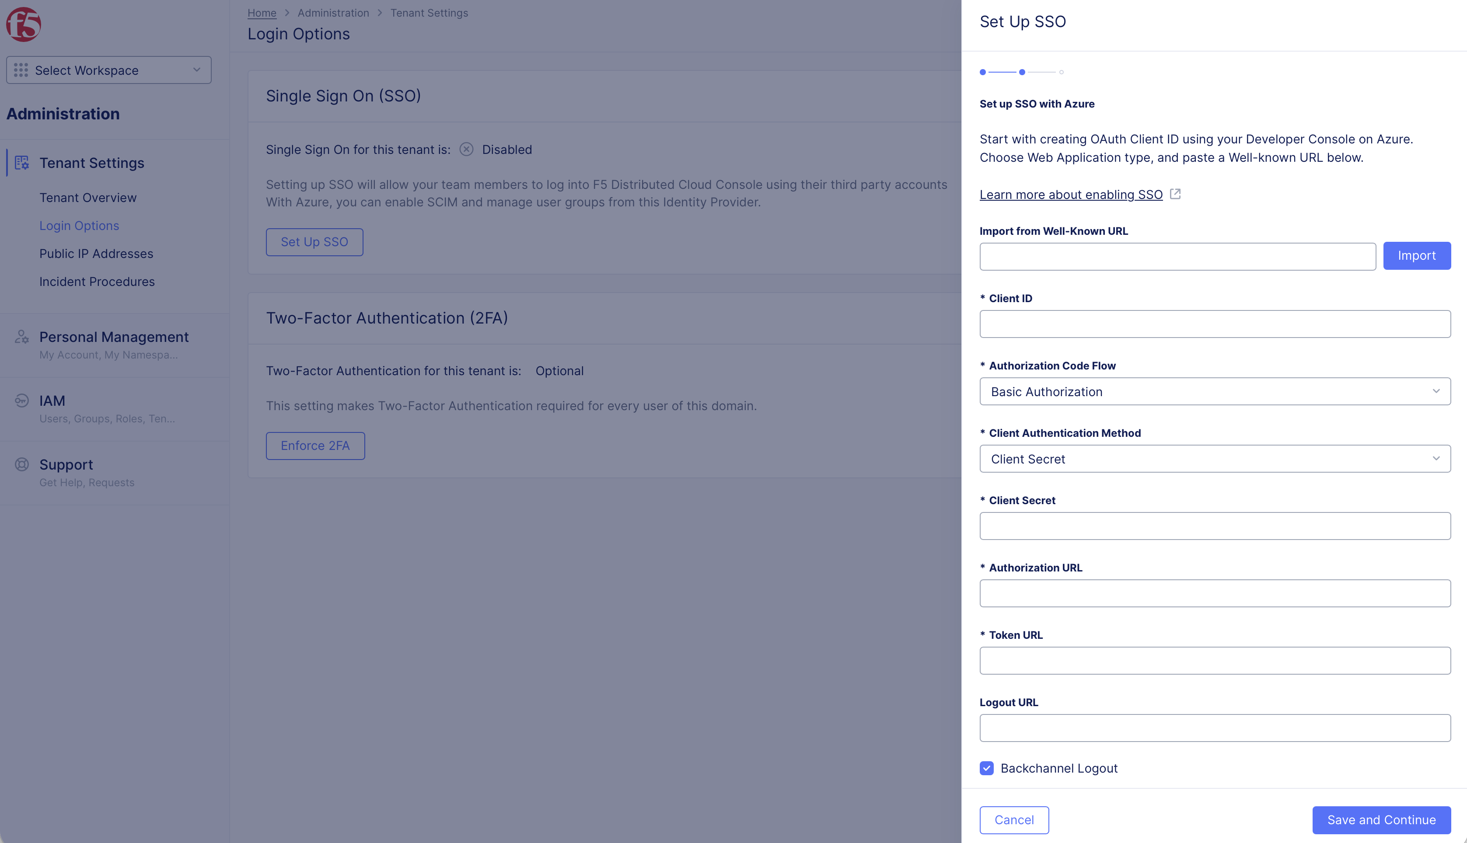Image resolution: width=1467 pixels, height=843 pixels.
Task: Click the IAM key icon
Action: (x=22, y=401)
